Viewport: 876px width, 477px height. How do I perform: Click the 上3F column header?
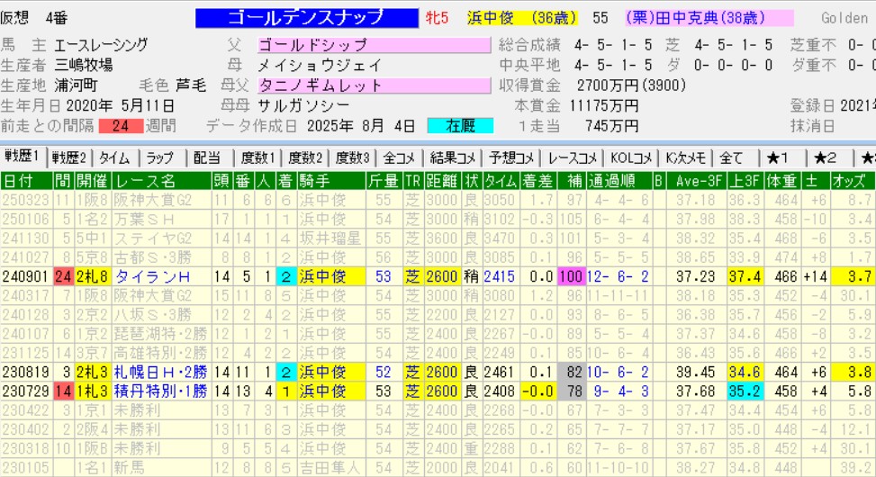743,181
